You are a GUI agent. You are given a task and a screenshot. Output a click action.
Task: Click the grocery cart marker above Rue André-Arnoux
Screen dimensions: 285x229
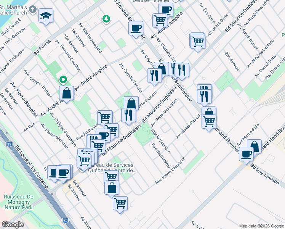click(105, 117)
